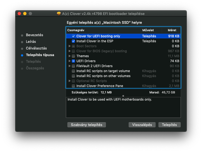This screenshot has width=202, height=152.
Task: Expand the Themes group
Action: click(69, 56)
